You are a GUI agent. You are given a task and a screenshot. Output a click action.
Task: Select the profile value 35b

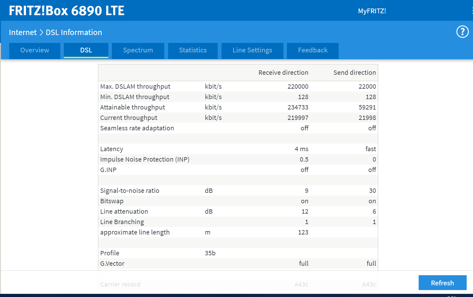pos(210,253)
